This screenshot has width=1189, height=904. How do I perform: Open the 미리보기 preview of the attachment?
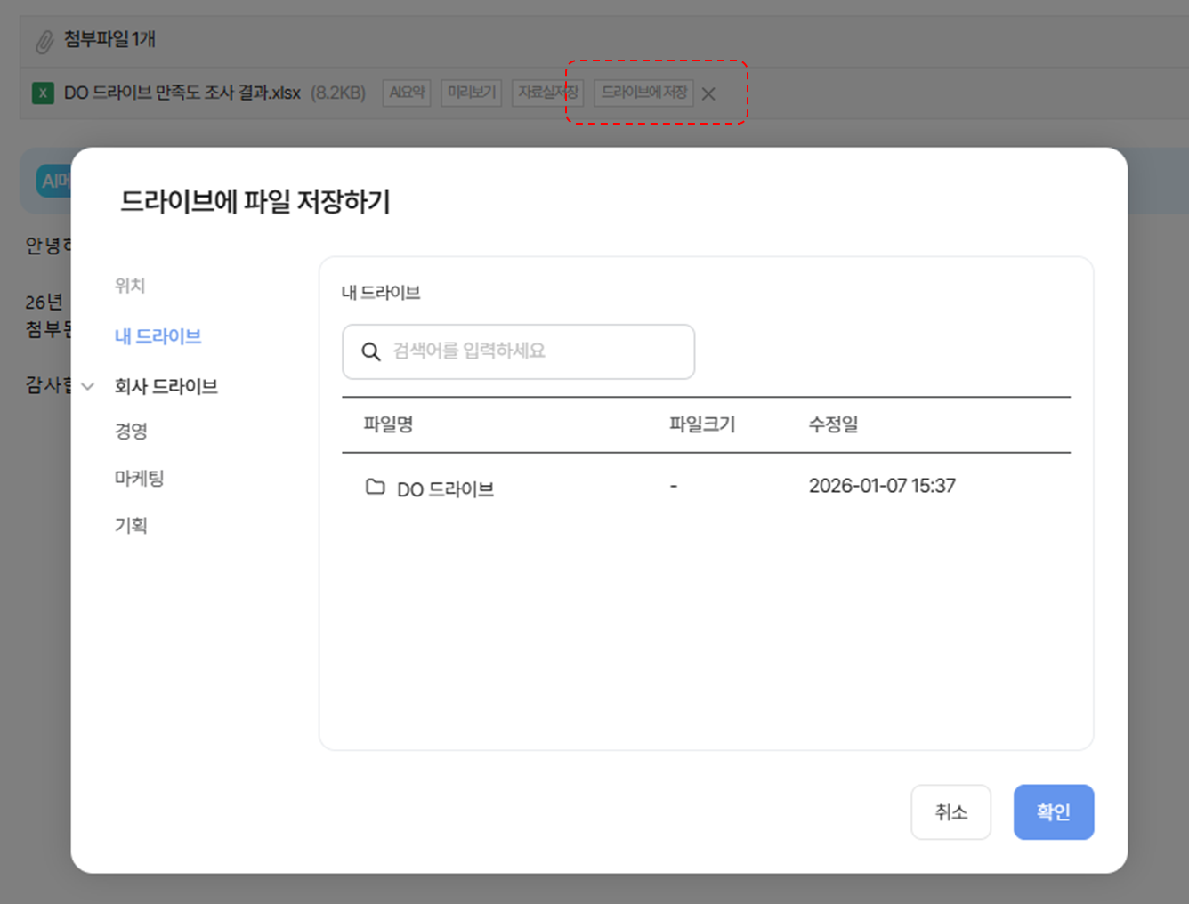click(x=471, y=93)
